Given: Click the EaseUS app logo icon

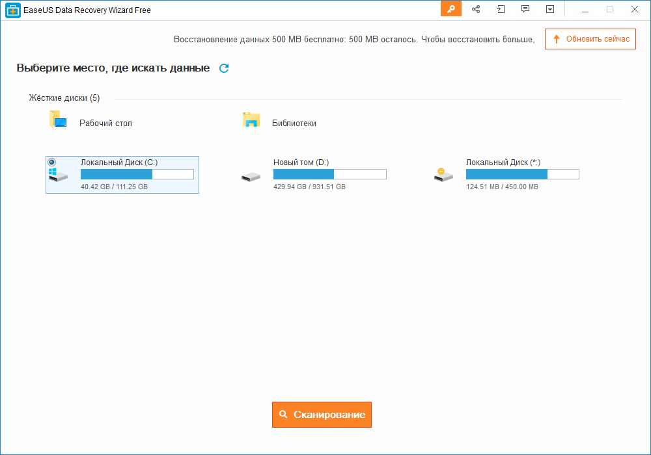Looking at the screenshot, I should pyautogui.click(x=13, y=10).
